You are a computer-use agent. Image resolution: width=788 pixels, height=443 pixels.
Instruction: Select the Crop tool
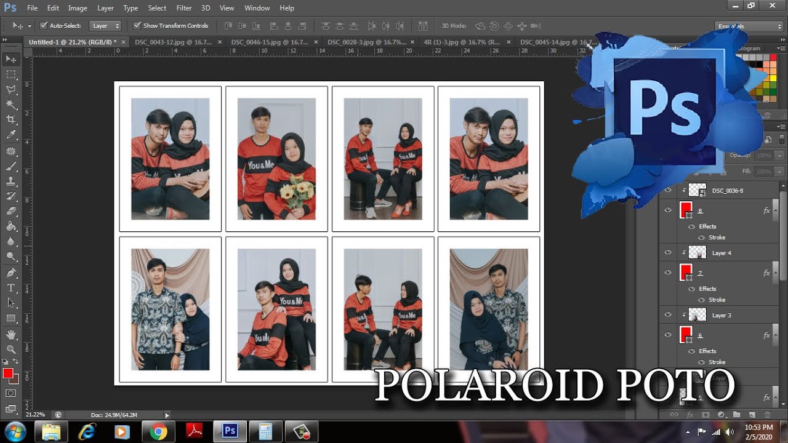tap(11, 120)
